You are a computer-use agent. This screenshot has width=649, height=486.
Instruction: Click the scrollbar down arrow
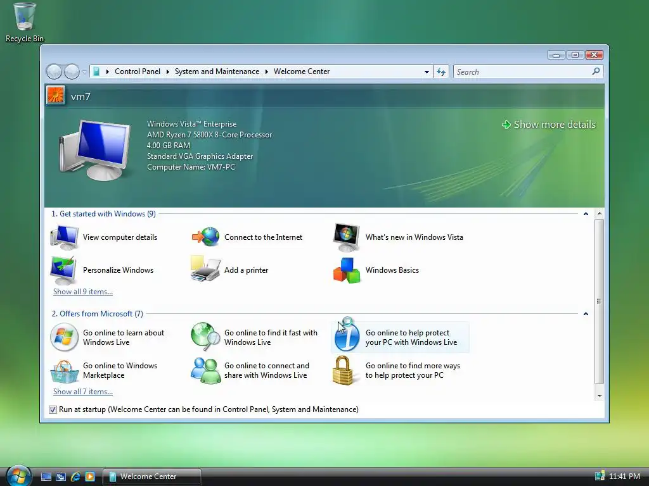[x=600, y=396]
